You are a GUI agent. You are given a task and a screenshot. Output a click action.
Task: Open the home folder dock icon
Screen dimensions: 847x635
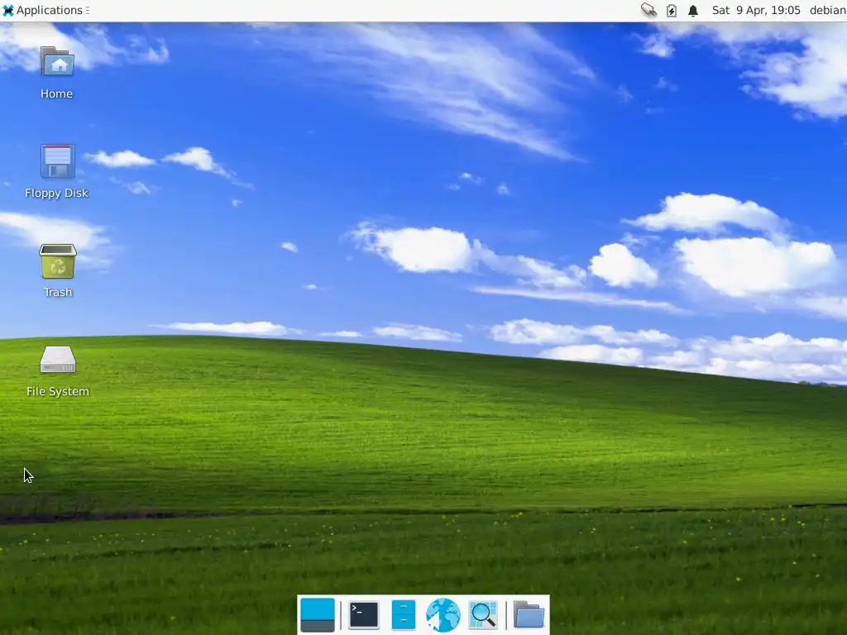(529, 614)
